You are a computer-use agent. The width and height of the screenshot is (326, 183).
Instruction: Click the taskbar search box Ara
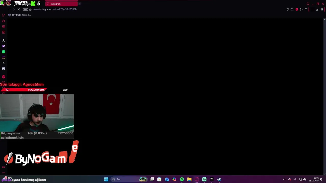[x=129, y=179]
